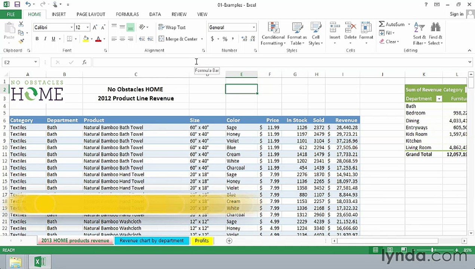This screenshot has height=269, width=475.
Task: Toggle Top Align
Action: (114, 27)
